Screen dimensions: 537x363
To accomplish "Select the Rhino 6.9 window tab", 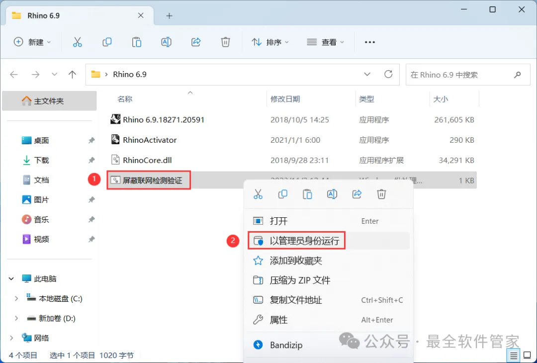I will click(80, 16).
